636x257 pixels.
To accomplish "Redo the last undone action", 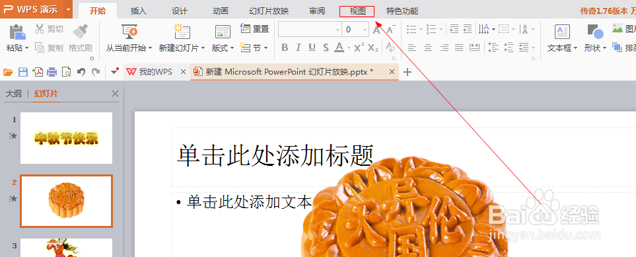I will coord(95,72).
